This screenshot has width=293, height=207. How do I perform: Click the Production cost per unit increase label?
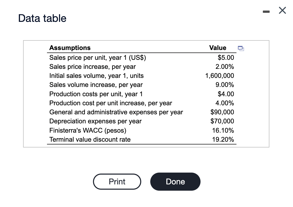pyautogui.click(x=111, y=103)
